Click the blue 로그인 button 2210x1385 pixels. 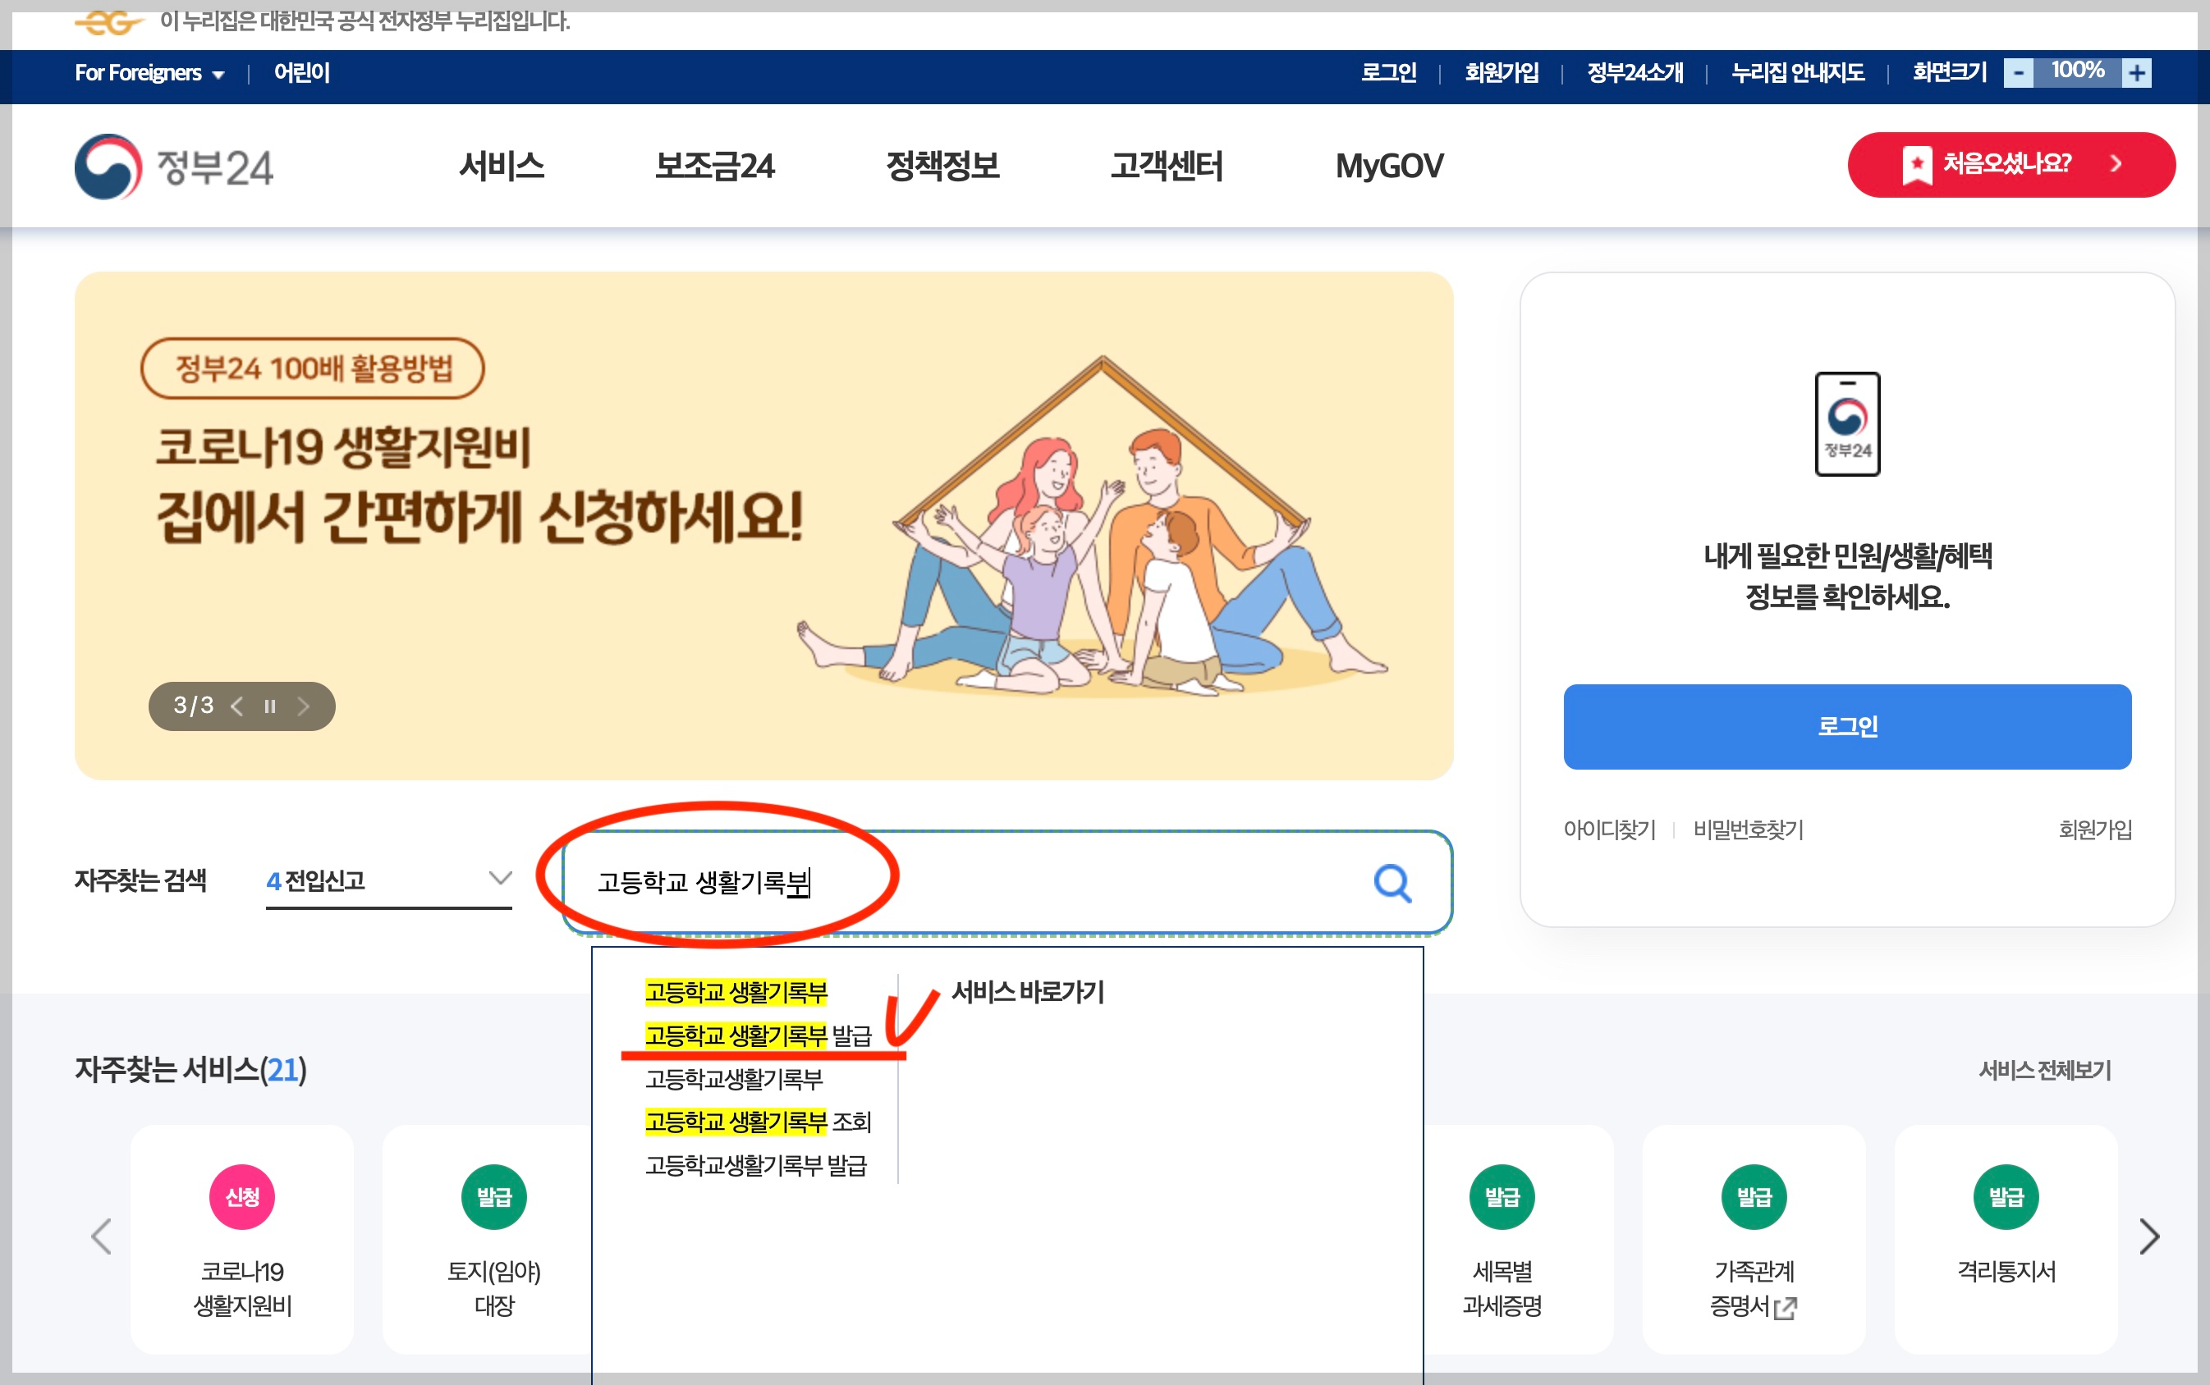(x=1847, y=726)
